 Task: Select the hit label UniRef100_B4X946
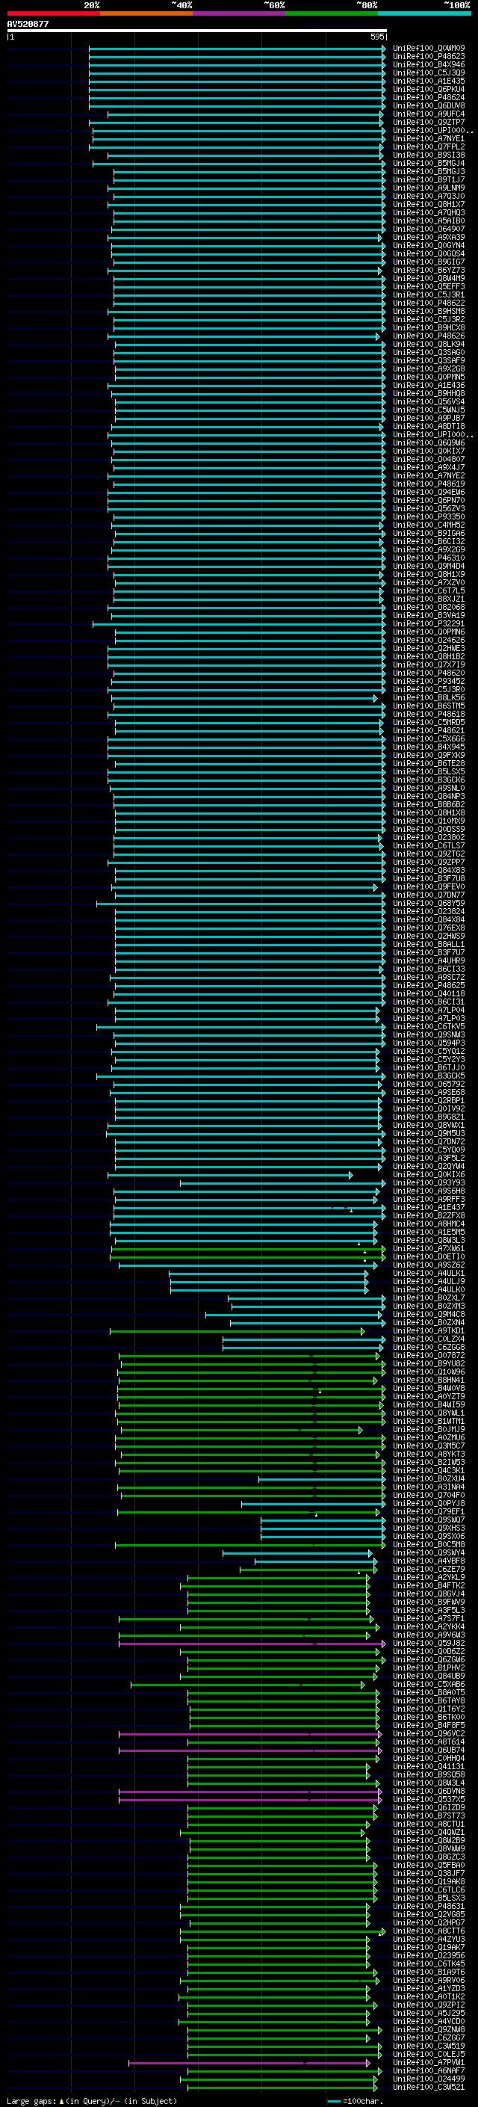point(429,64)
